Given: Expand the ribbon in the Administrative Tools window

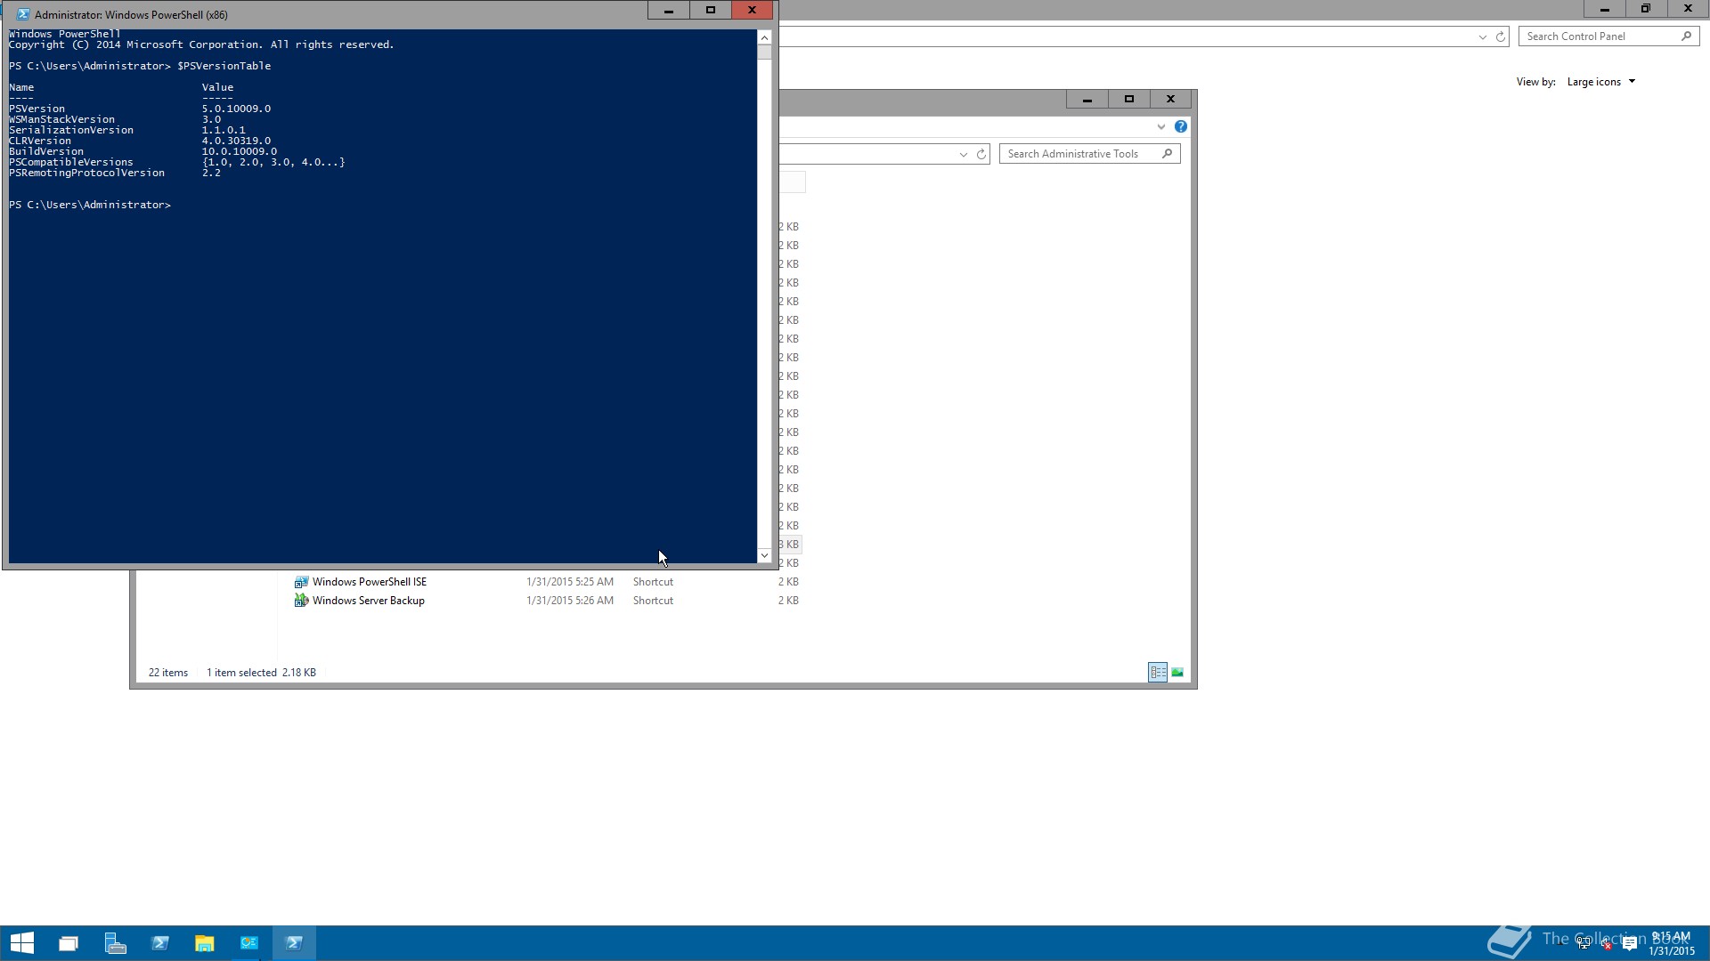Looking at the screenshot, I should tap(1161, 126).
